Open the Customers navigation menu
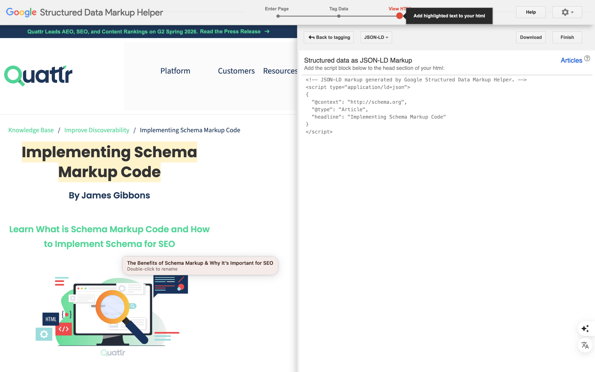 pyautogui.click(x=236, y=71)
